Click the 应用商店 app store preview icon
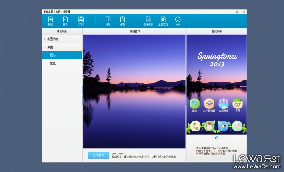Viewport: 284px width, 172px height. (x=223, y=104)
